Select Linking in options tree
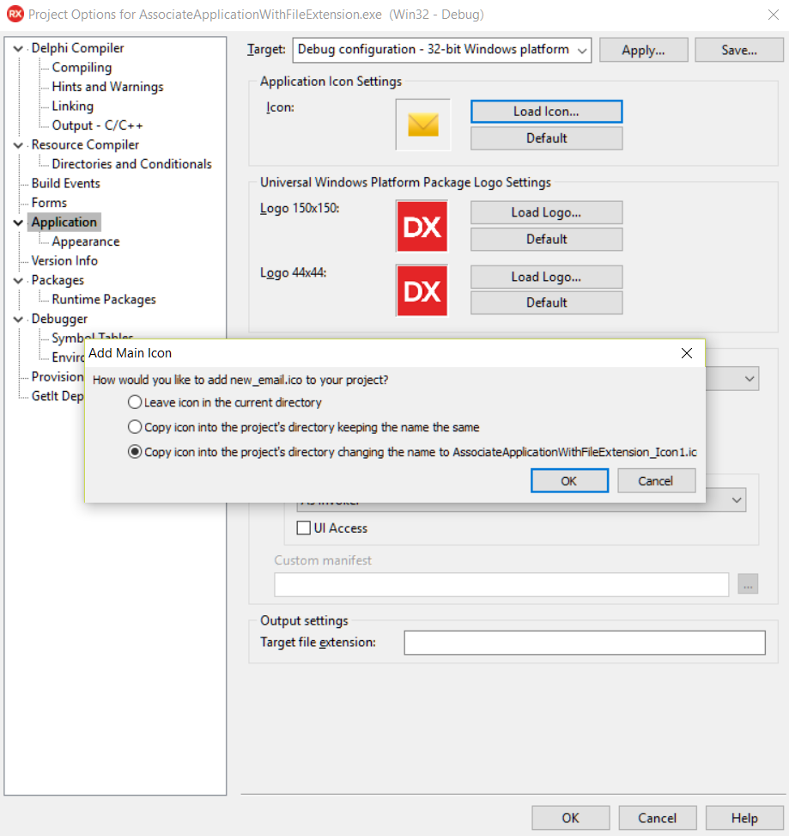This screenshot has width=789, height=836. (x=73, y=106)
